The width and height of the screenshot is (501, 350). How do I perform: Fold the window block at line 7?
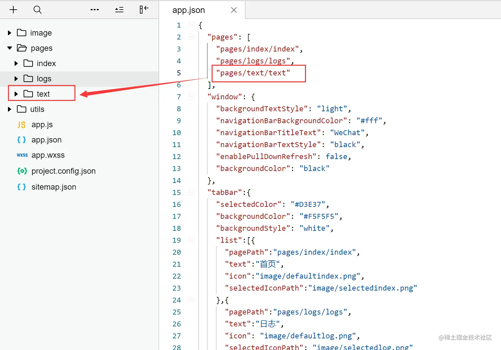coord(191,97)
